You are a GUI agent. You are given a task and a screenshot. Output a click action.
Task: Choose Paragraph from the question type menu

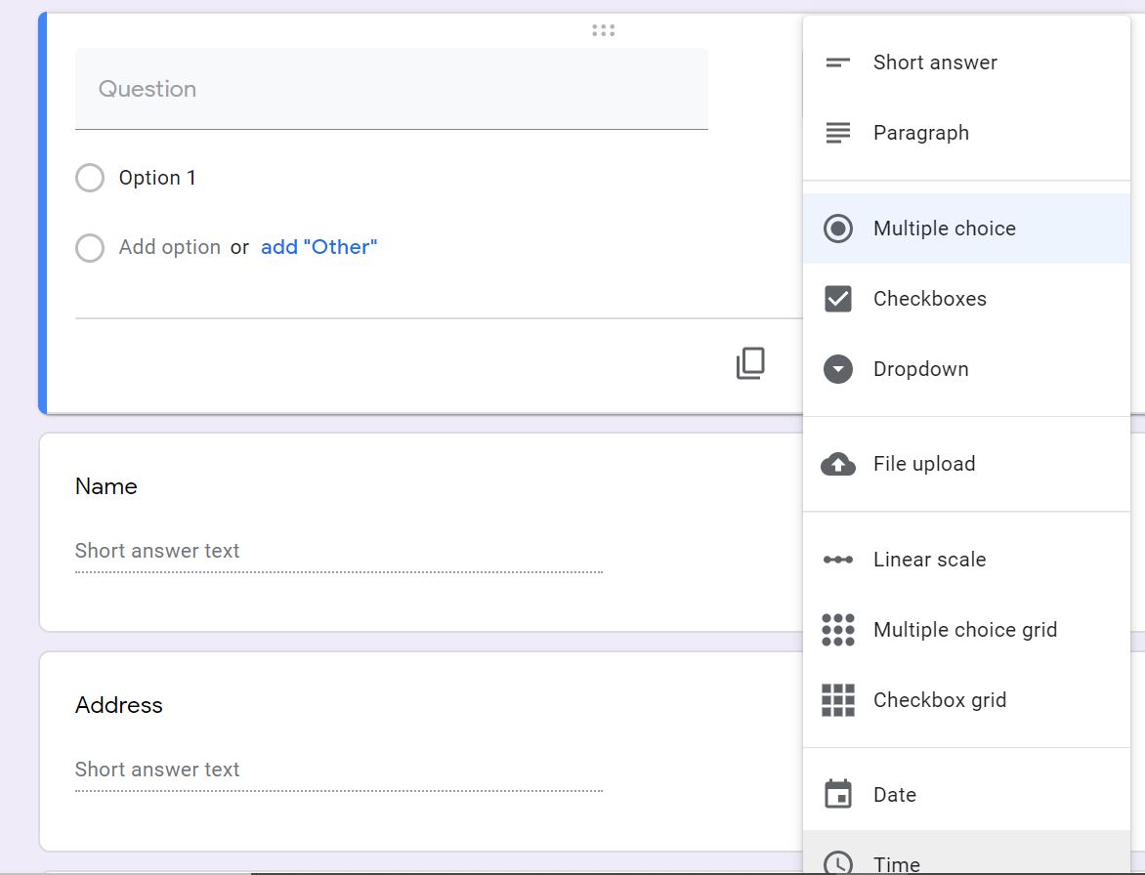(x=920, y=132)
